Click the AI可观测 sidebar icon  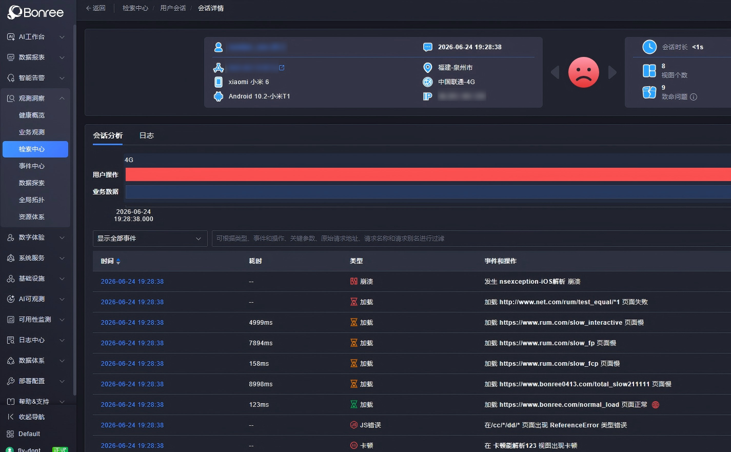tap(11, 299)
